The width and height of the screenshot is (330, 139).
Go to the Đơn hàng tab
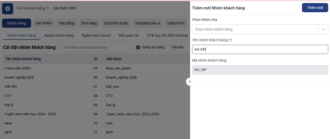89,23
